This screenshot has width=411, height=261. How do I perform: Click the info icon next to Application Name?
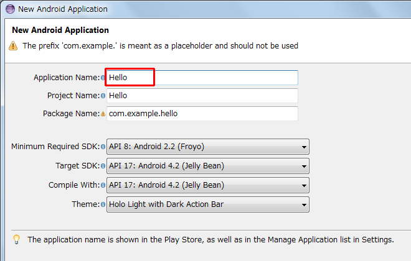(103, 78)
